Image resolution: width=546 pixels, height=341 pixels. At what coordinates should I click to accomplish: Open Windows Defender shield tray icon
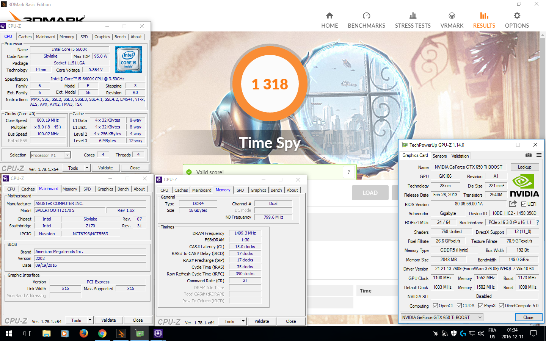click(x=454, y=333)
